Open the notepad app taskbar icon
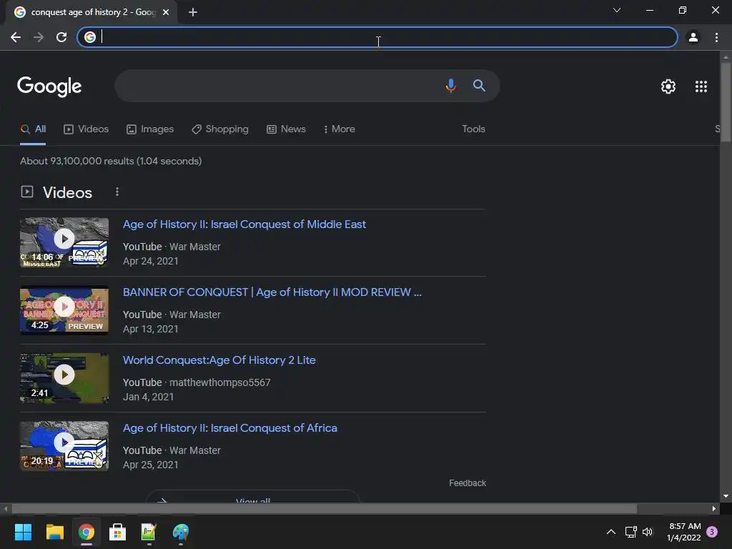This screenshot has height=549, width=732. pos(149,532)
